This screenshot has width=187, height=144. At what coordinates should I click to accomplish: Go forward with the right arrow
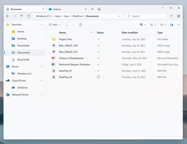(15, 16)
